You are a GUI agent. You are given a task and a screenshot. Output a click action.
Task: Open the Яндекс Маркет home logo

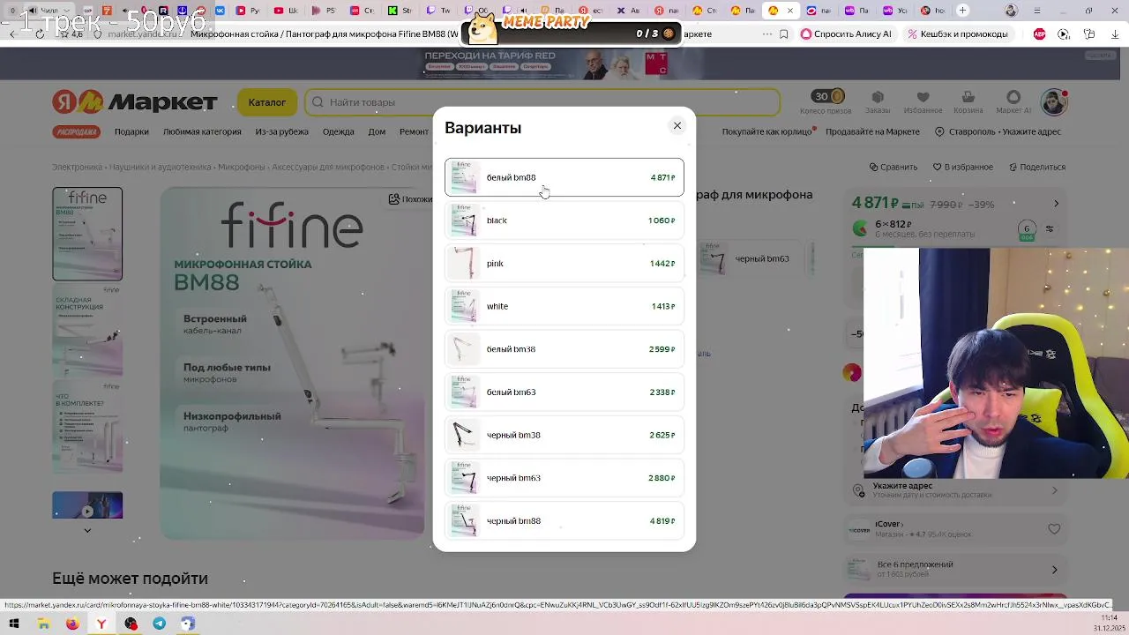point(134,102)
